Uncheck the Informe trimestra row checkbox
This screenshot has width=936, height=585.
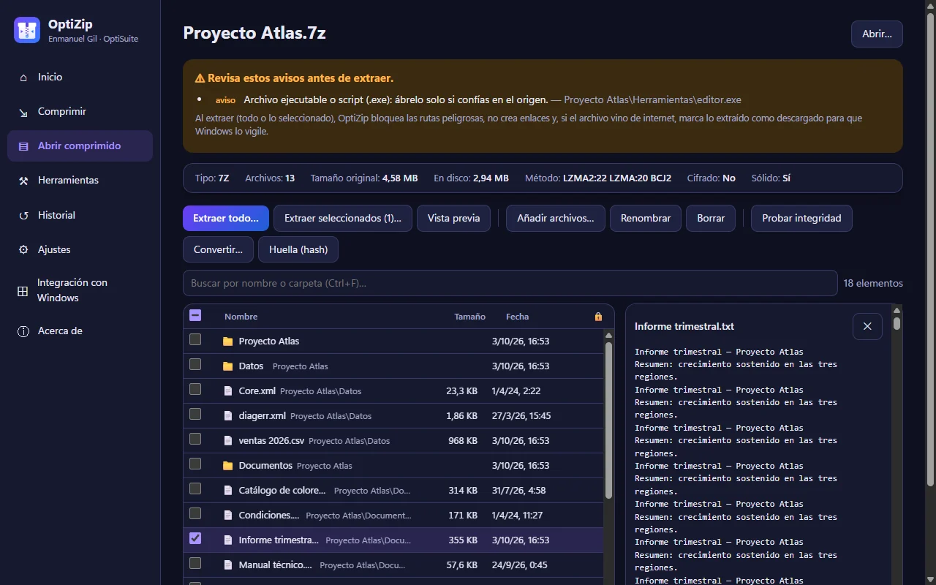pos(195,538)
